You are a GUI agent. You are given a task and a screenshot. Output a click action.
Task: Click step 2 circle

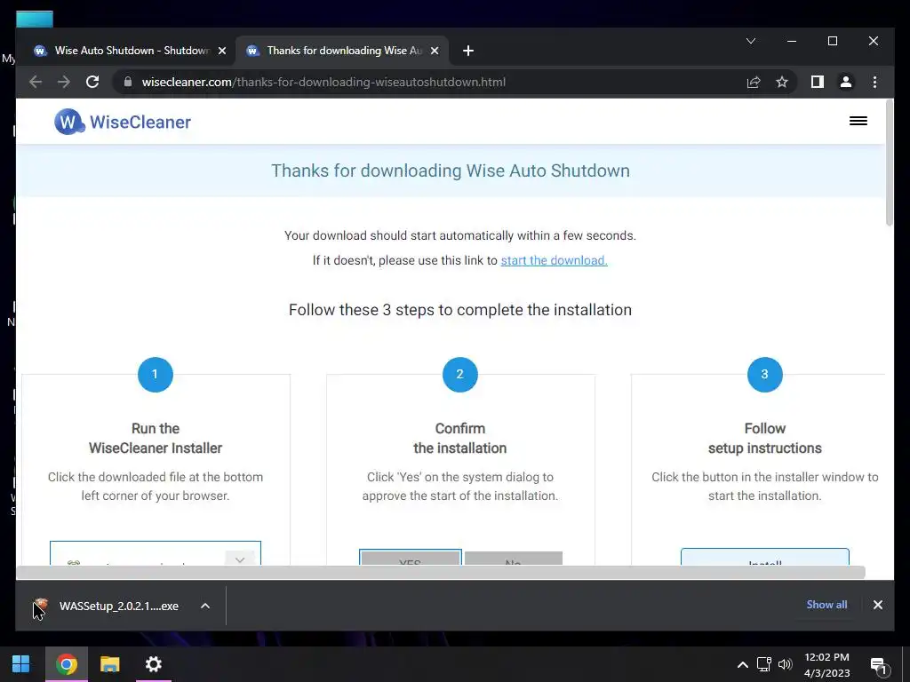459,375
